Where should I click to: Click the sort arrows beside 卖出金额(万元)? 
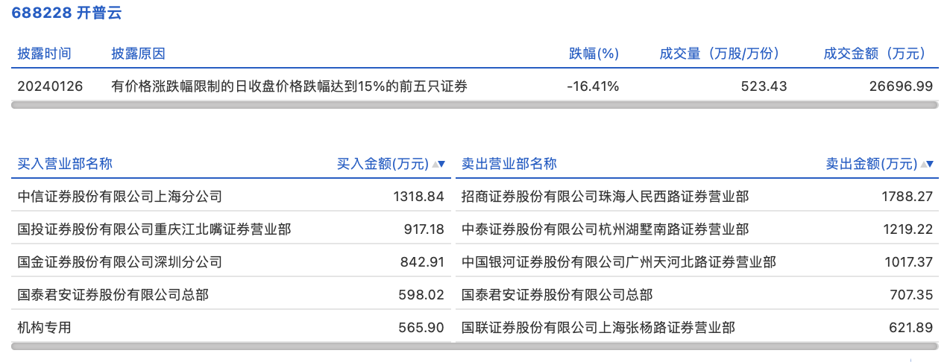pos(927,165)
